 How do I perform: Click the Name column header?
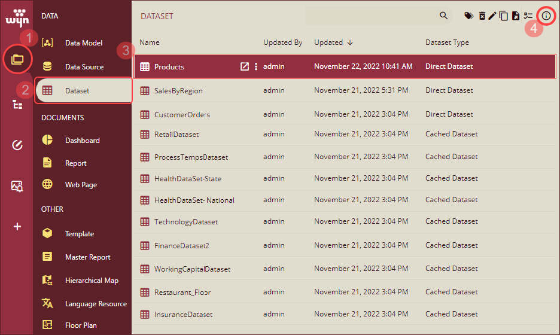click(150, 42)
